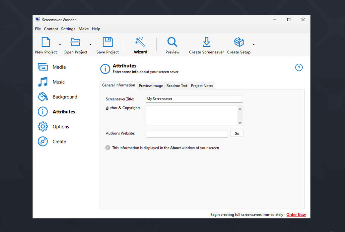Click the gray info icon beside About note

[107, 147]
